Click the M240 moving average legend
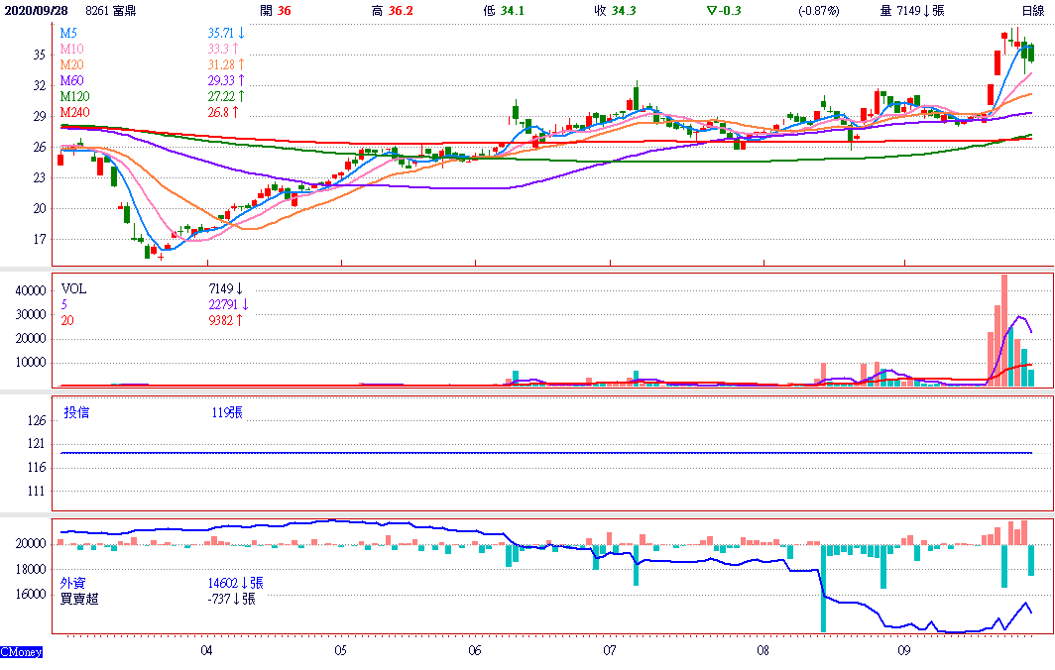Image resolution: width=1055 pixels, height=670 pixels. pyautogui.click(x=74, y=112)
